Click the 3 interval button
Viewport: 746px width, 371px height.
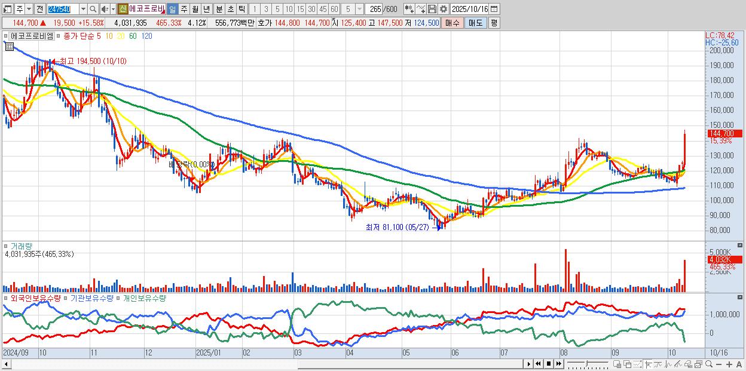pos(266,9)
